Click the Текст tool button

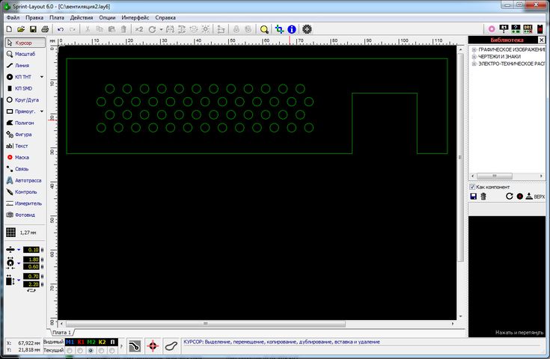tap(22, 146)
